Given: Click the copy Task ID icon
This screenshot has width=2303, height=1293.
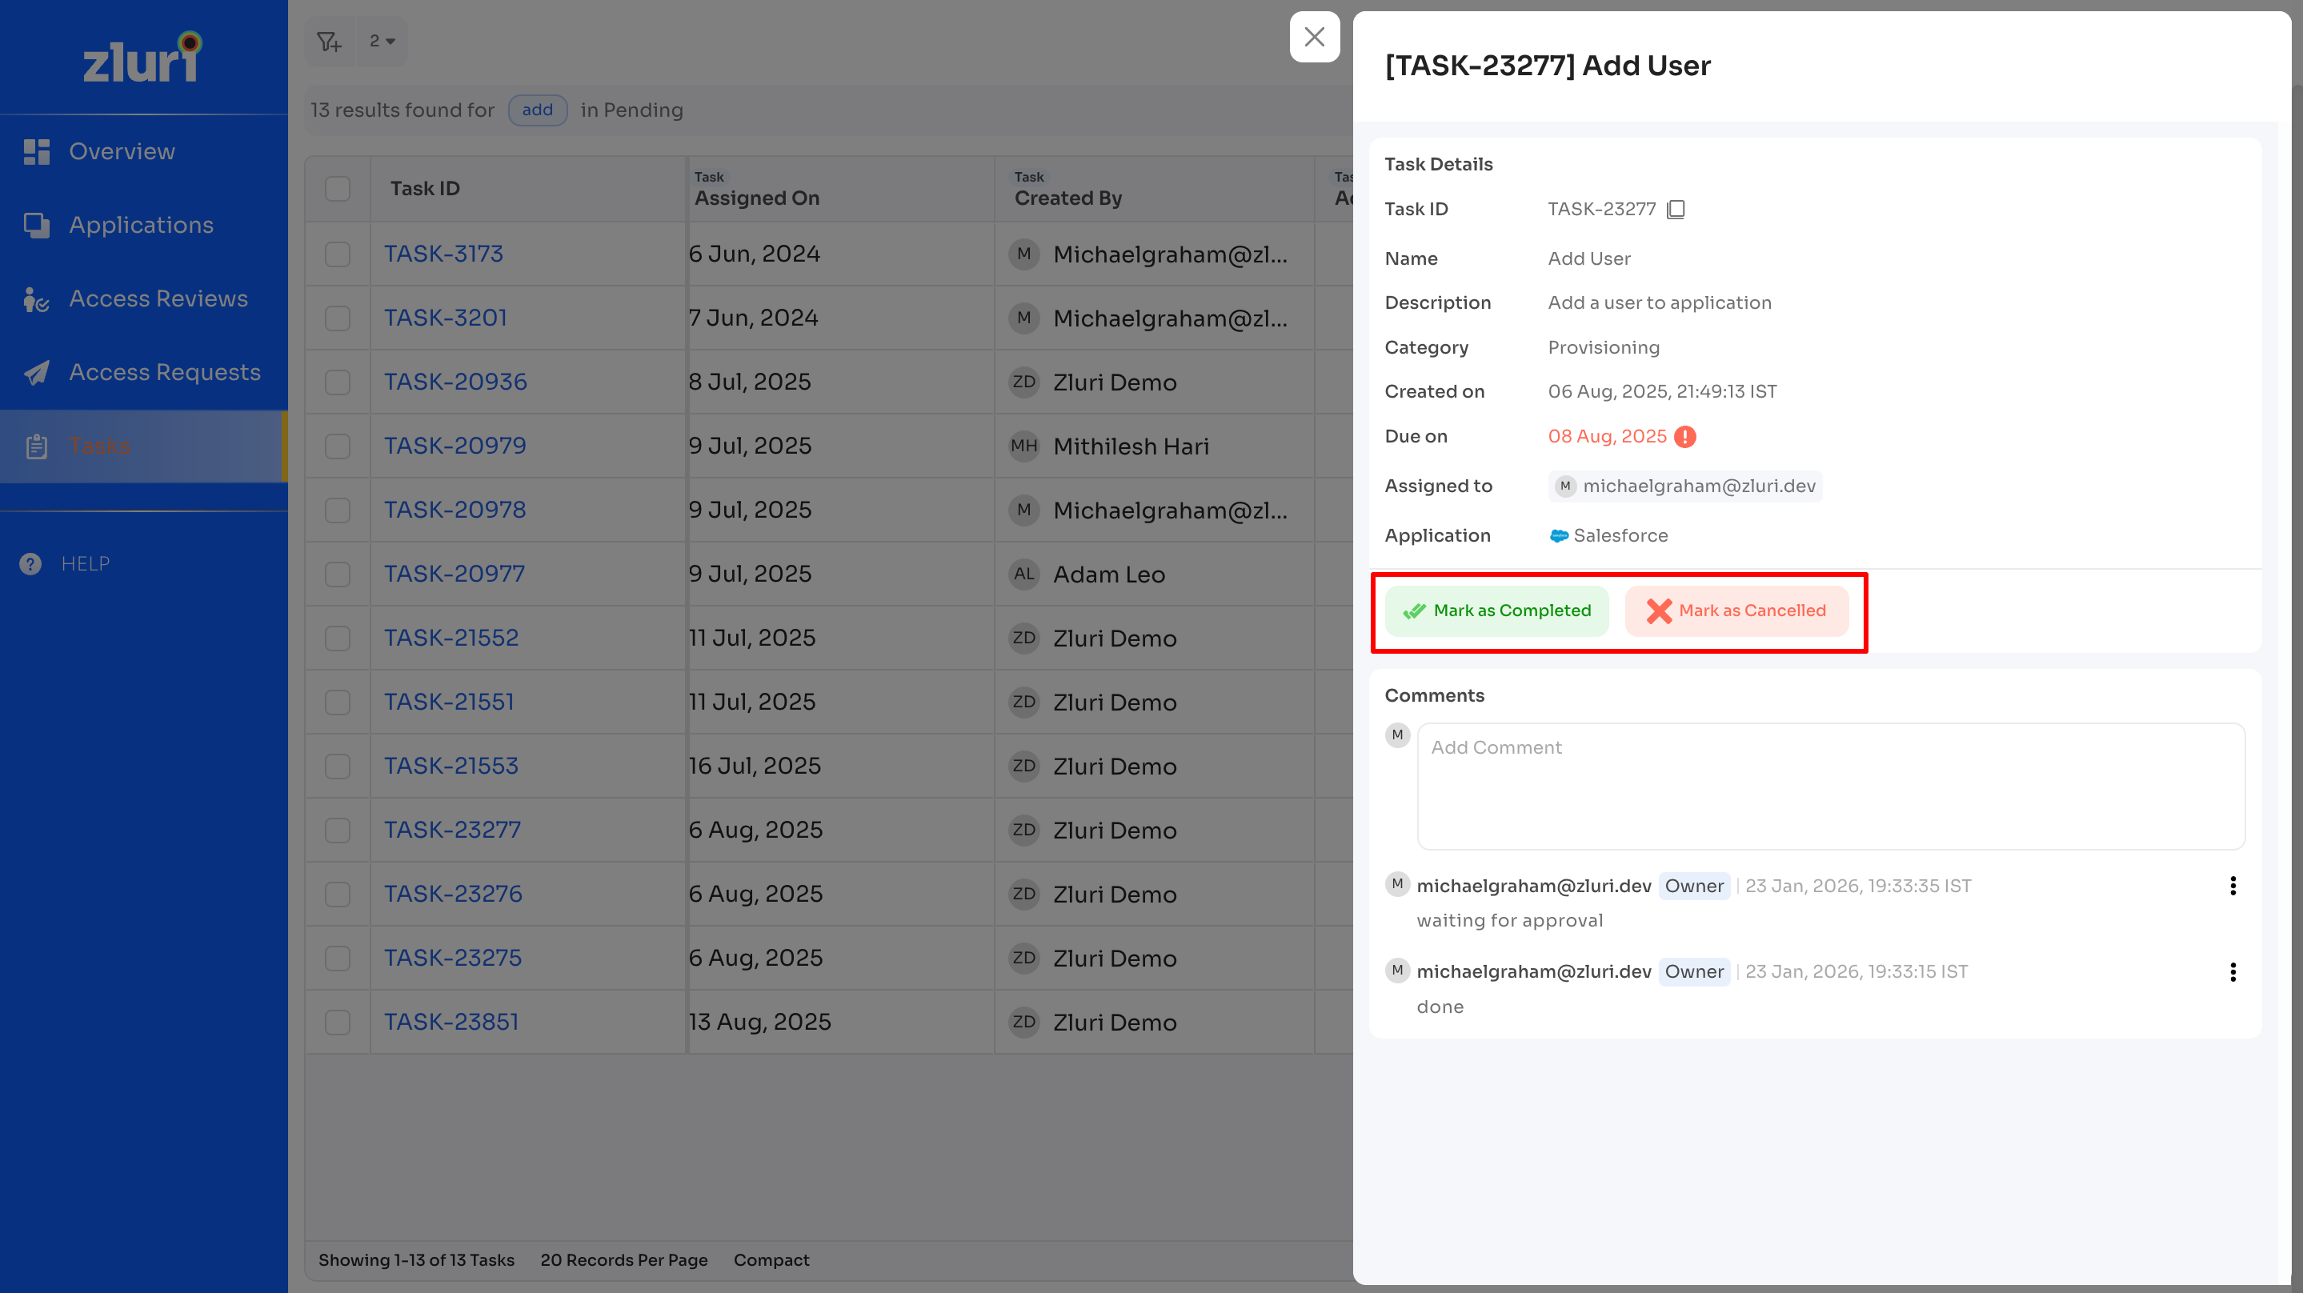Looking at the screenshot, I should click(x=1676, y=210).
